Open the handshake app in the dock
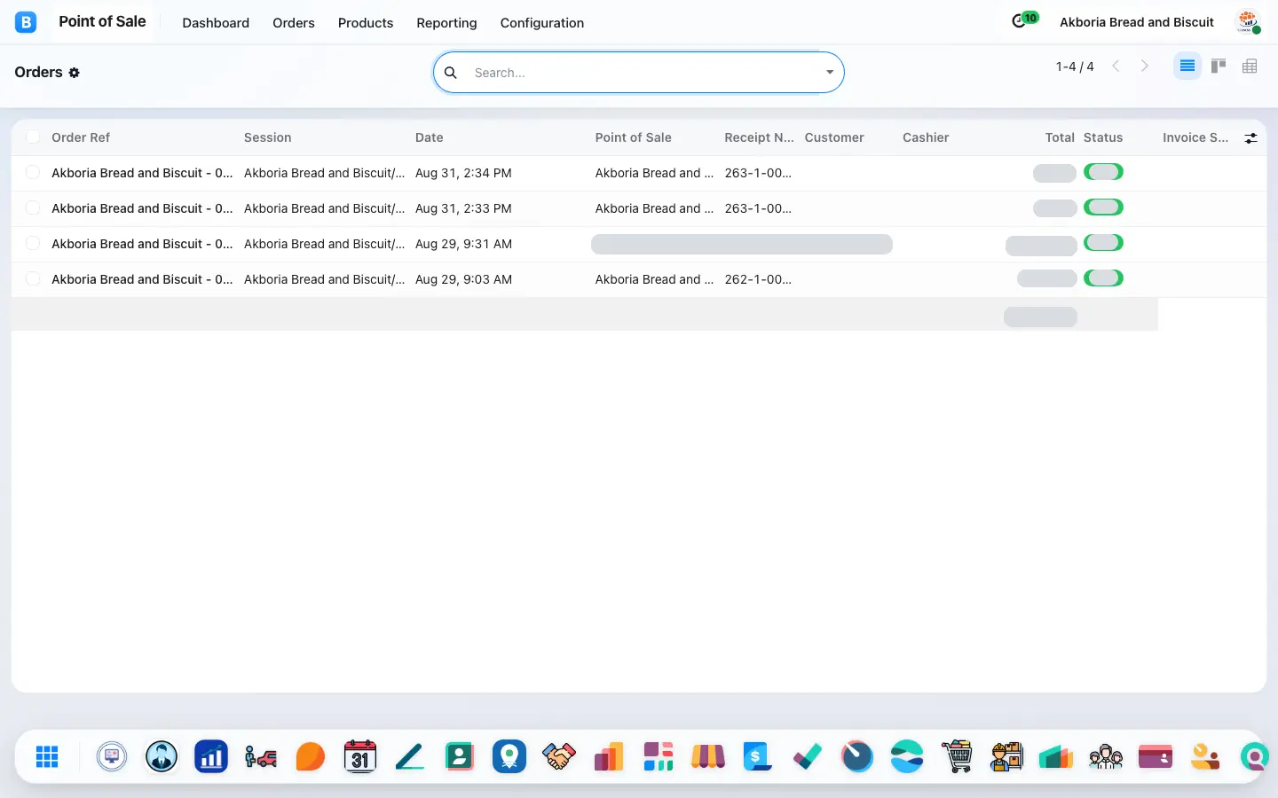Screen dimensions: 1278x798 tap(559, 757)
